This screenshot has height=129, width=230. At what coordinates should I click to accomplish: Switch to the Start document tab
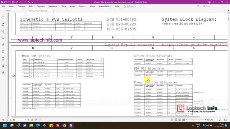coord(8,11)
